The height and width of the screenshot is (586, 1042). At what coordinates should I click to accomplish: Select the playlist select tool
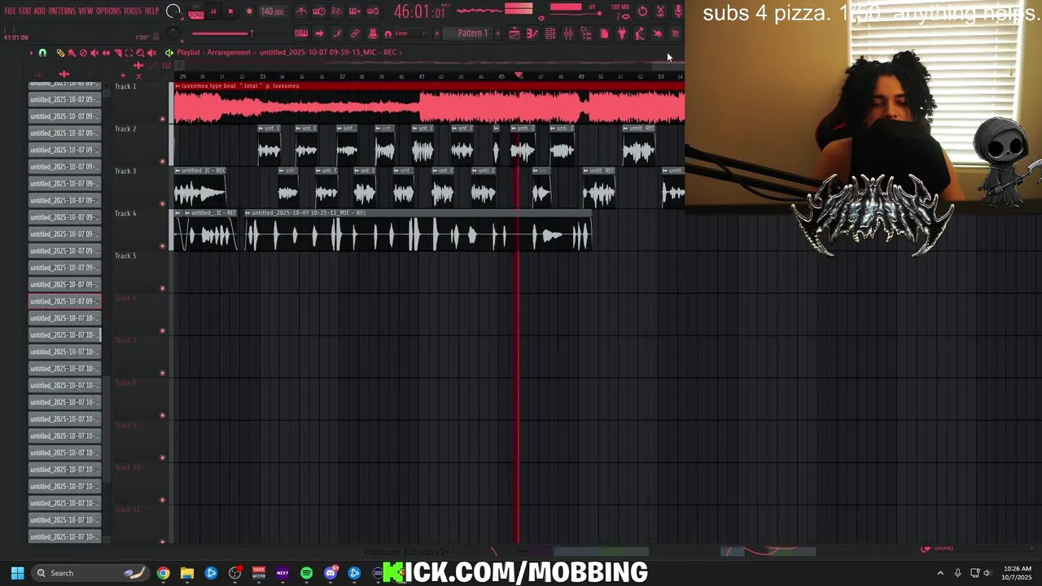point(129,53)
